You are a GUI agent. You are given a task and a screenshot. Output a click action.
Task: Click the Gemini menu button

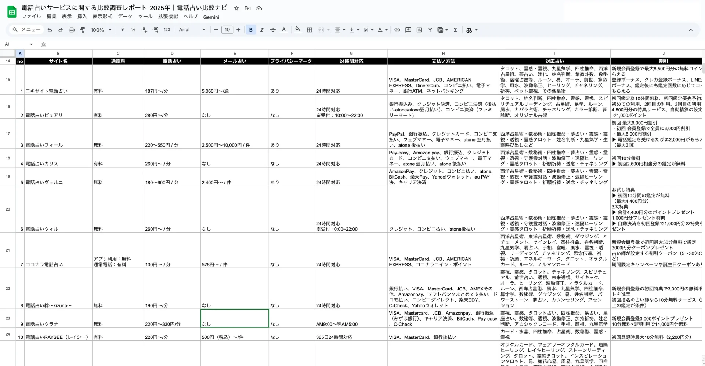pyautogui.click(x=211, y=17)
